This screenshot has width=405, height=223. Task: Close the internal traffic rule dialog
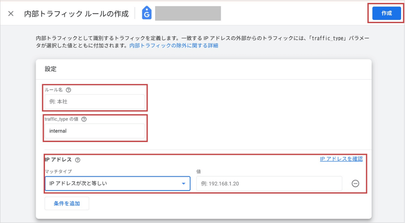coord(11,14)
